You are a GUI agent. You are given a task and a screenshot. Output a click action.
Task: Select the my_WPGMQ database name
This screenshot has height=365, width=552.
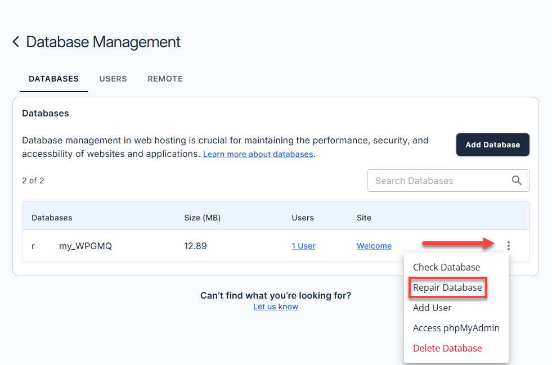[x=85, y=246]
